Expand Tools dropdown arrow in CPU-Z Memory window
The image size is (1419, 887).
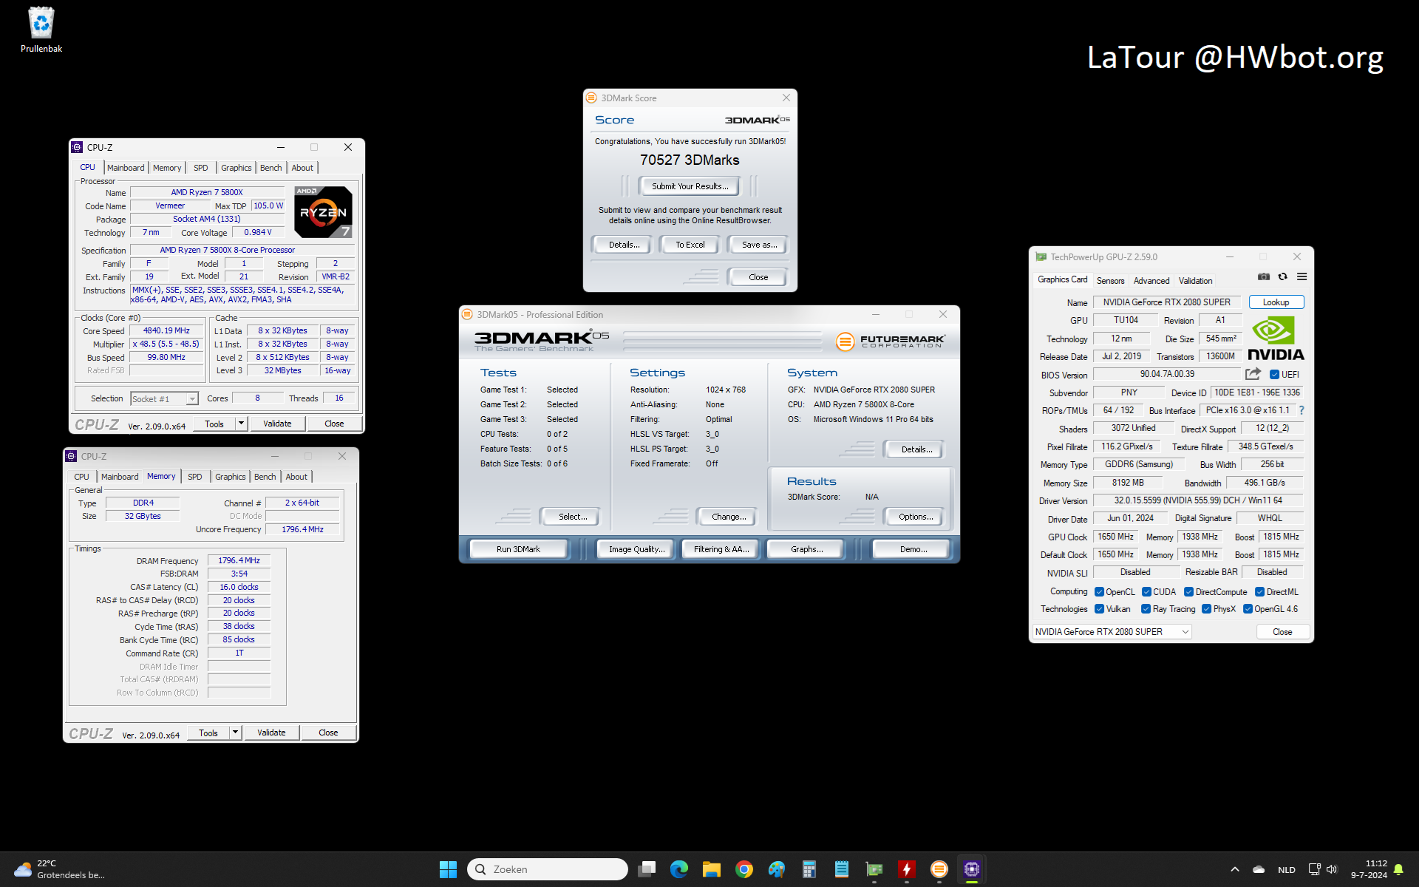click(235, 733)
